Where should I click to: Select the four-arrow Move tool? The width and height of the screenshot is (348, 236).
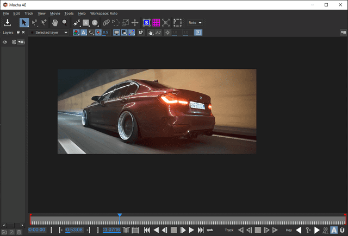(135, 23)
